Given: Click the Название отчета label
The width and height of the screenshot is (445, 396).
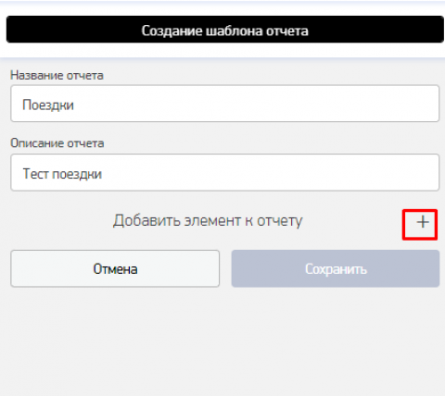Looking at the screenshot, I should 57,75.
